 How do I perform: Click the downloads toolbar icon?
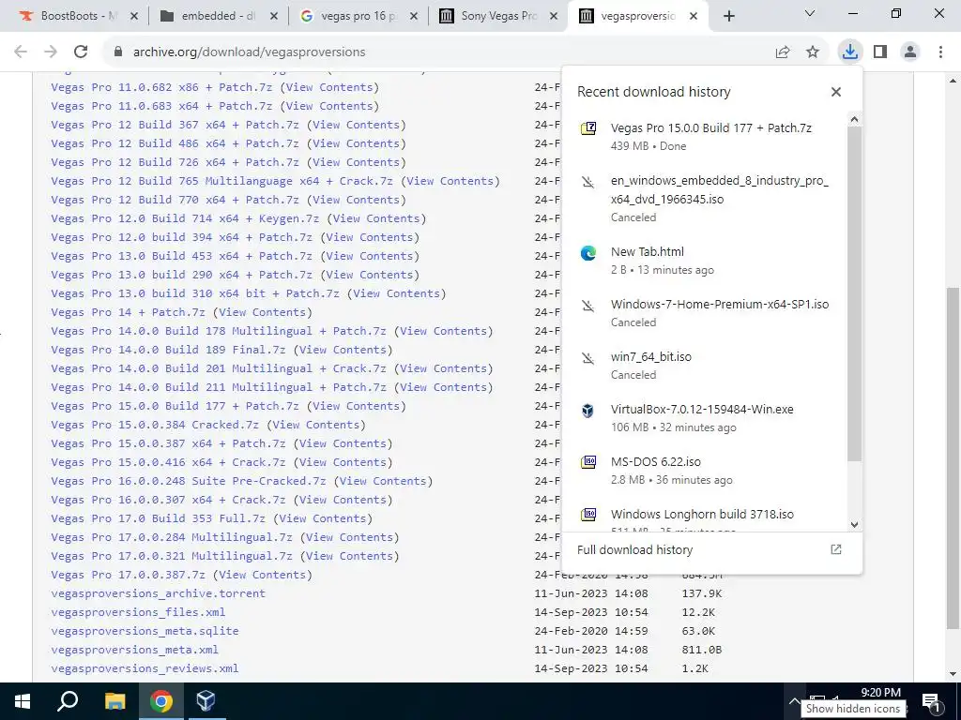[x=849, y=52]
